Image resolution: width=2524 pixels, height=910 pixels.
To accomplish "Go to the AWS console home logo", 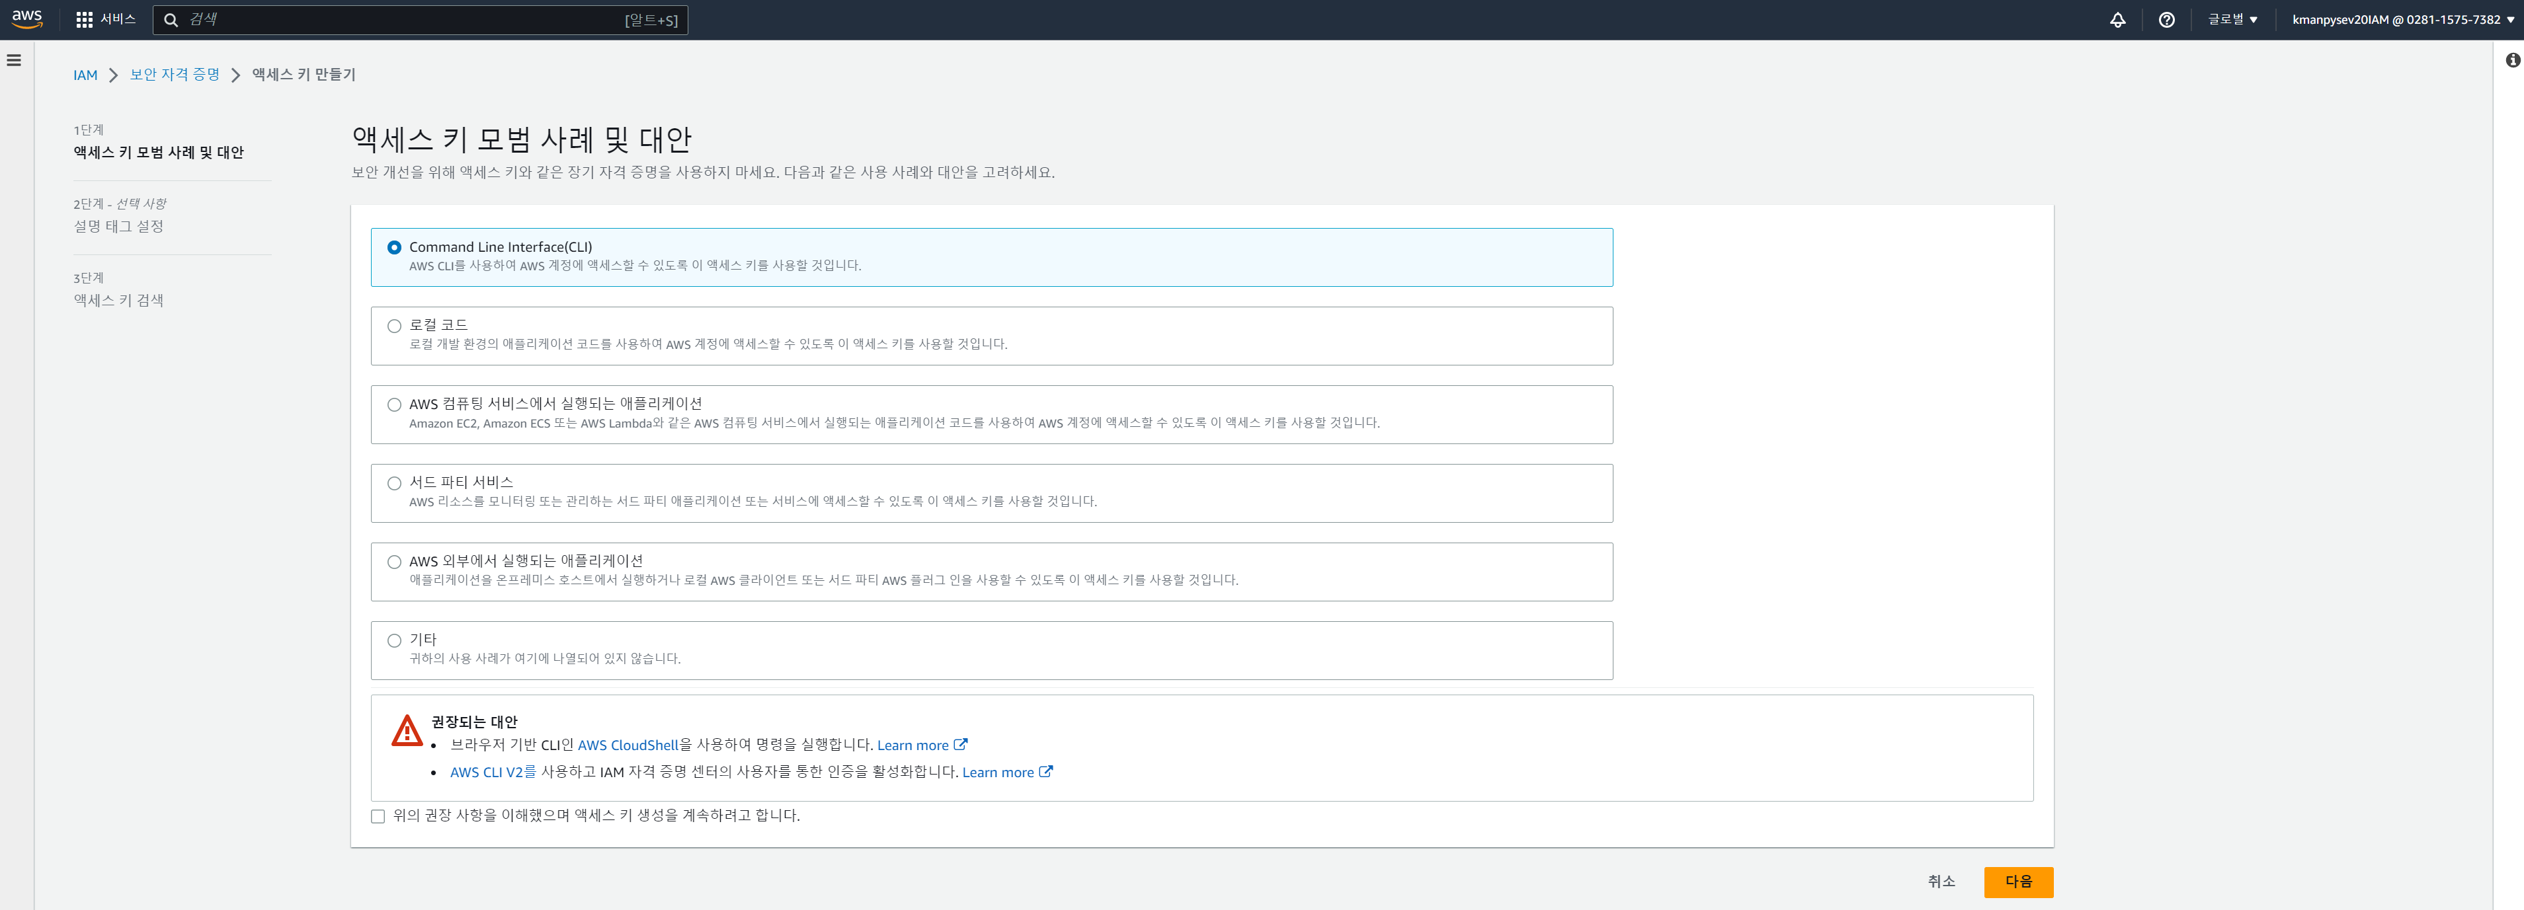I will tap(27, 20).
